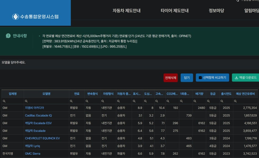This screenshot has width=259, height=158.
Task: Open CHEVROLET EQUINOX EV model link
Action: coord(42,138)
